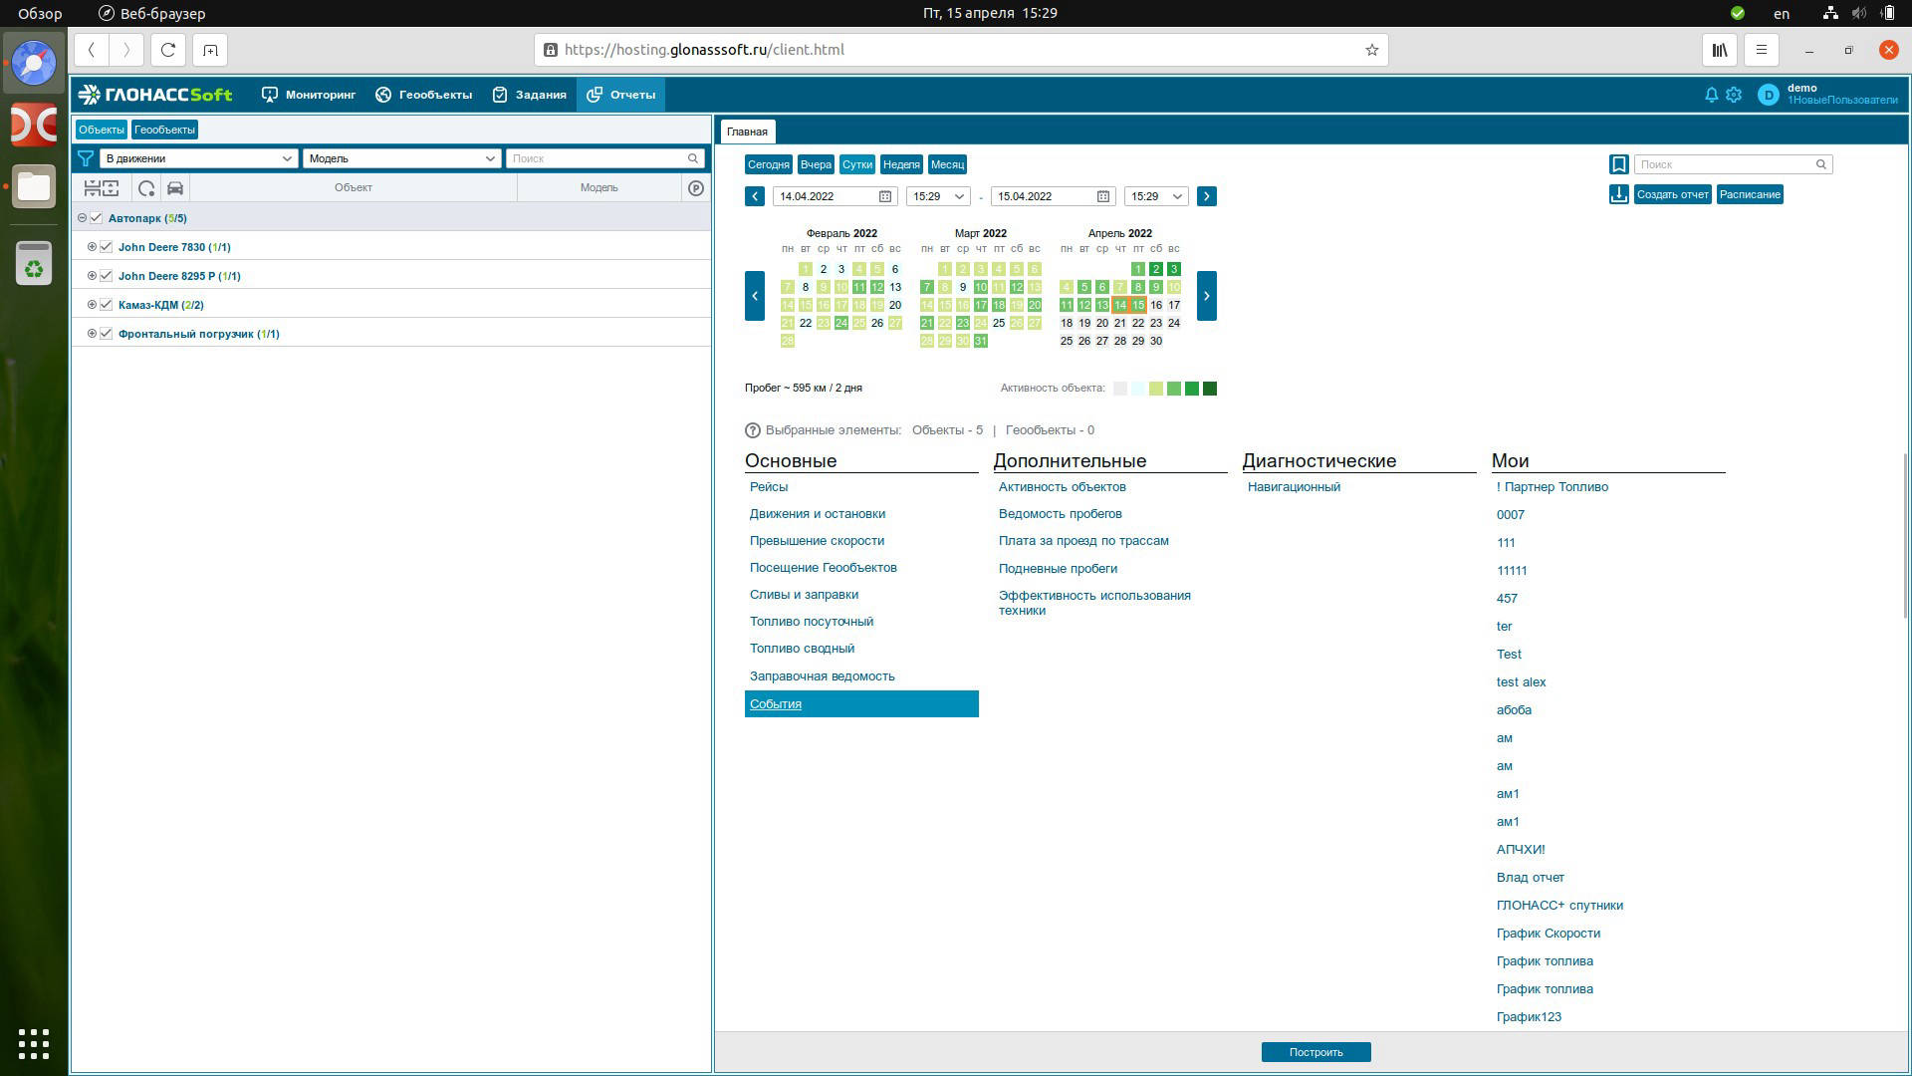
Task: Toggle the Автопарк group checkbox
Action: (x=97, y=218)
